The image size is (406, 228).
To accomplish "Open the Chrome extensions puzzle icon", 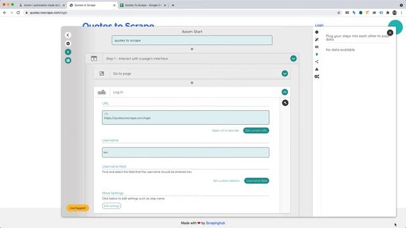I will click(x=388, y=13).
